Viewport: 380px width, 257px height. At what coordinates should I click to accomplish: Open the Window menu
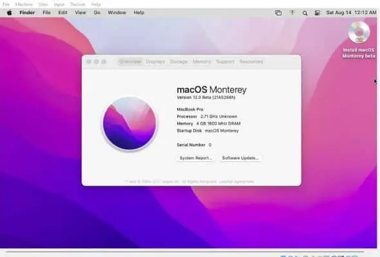[117, 13]
